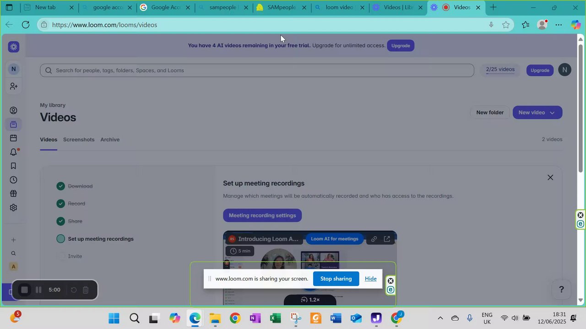
Task: Restart the recording using the circular arrow
Action: pos(74,290)
